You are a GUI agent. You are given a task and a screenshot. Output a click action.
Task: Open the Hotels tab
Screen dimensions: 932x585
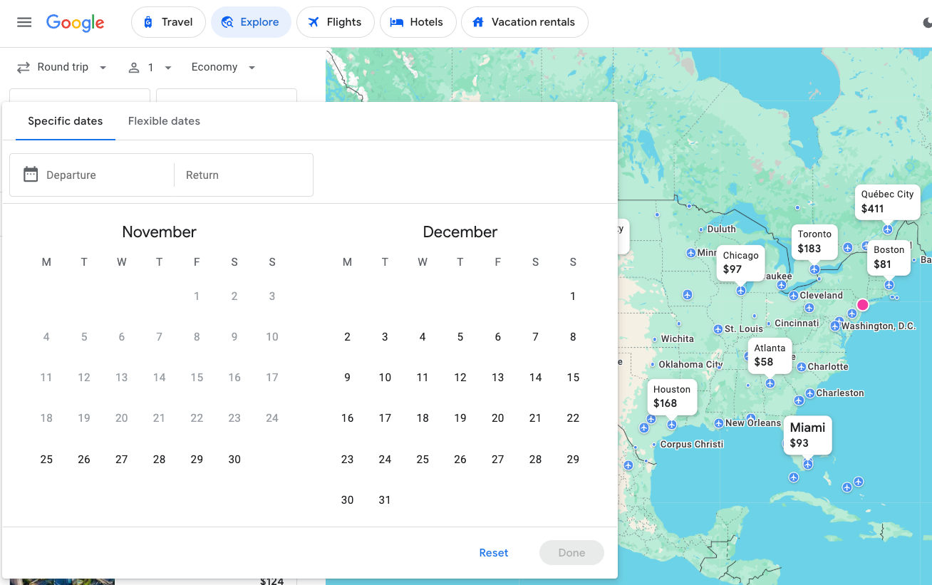(418, 22)
